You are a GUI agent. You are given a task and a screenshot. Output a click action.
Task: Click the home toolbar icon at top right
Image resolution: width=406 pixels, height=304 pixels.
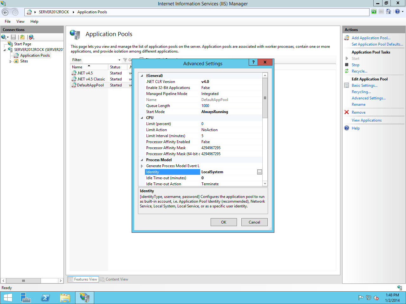388,12
